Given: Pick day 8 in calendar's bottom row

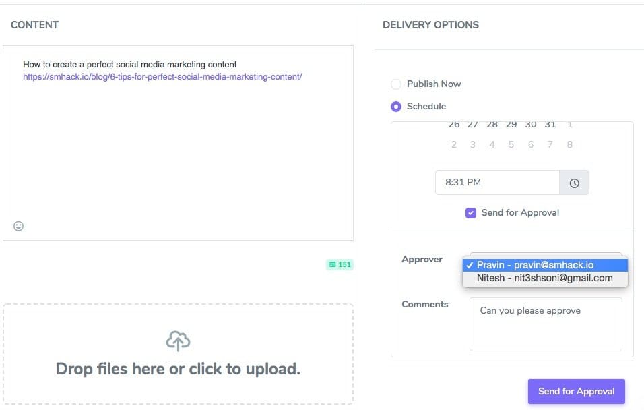Looking at the screenshot, I should [570, 144].
